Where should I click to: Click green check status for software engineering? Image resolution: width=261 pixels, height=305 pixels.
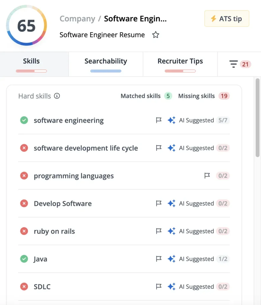pyautogui.click(x=24, y=120)
